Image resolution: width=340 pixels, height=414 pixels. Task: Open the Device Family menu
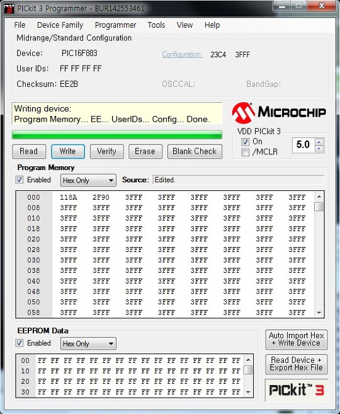click(x=60, y=25)
